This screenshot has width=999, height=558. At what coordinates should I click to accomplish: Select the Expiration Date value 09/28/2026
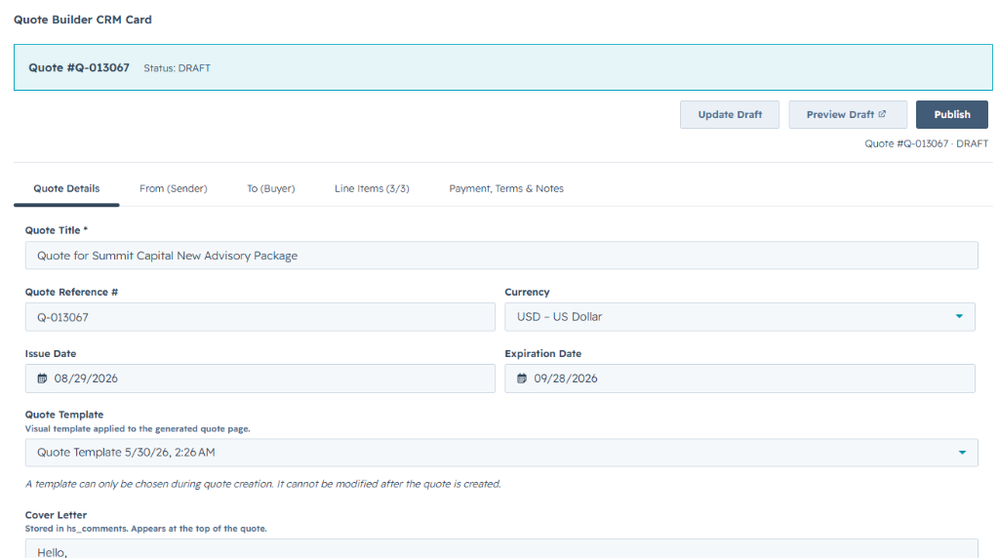point(566,379)
